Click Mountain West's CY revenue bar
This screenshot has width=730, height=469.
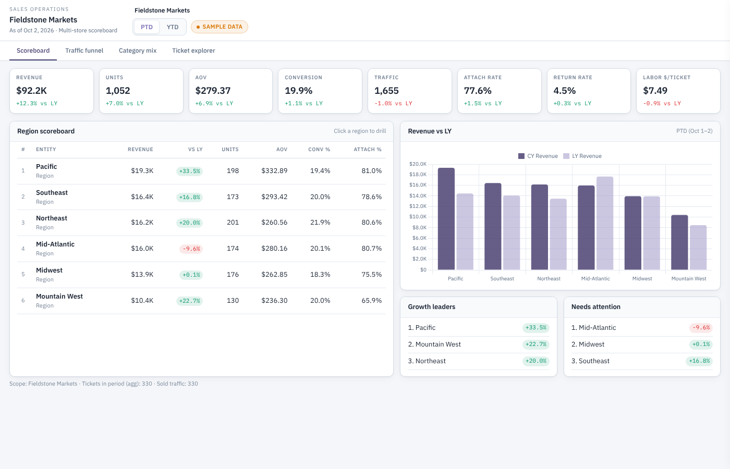tap(679, 242)
